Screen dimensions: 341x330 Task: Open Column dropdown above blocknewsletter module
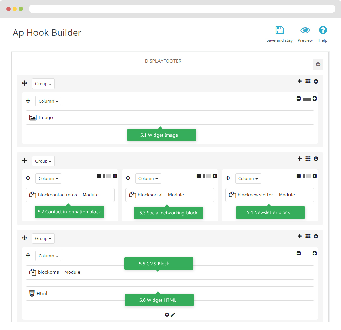click(x=248, y=179)
